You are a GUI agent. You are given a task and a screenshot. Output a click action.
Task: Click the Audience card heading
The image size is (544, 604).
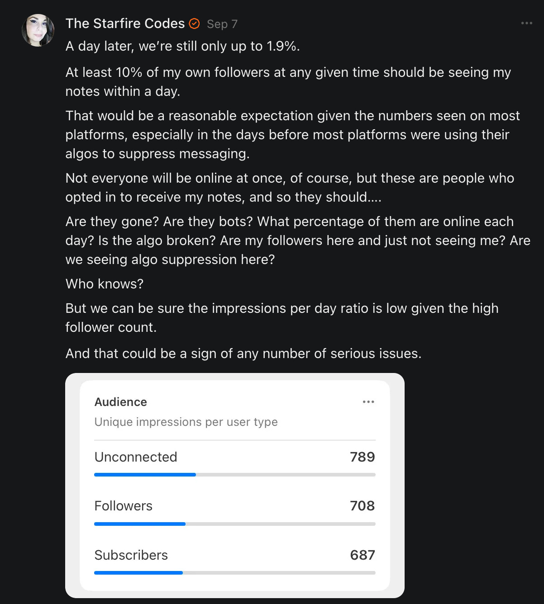[121, 402]
